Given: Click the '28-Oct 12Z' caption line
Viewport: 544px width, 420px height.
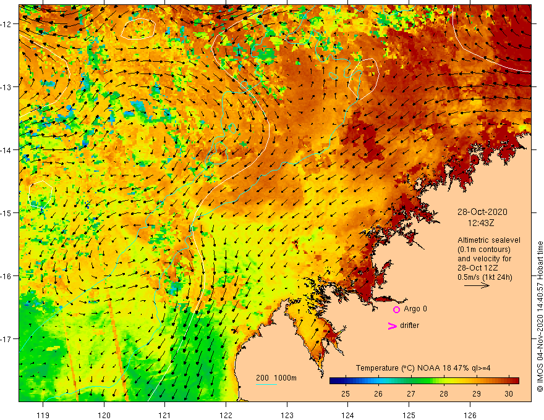Looking at the screenshot, I should tap(478, 268).
